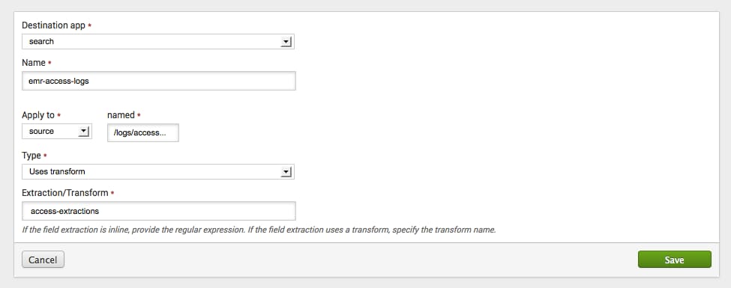Click the arrow icon on Uses transform select
This screenshot has height=288, width=731.
[x=286, y=172]
